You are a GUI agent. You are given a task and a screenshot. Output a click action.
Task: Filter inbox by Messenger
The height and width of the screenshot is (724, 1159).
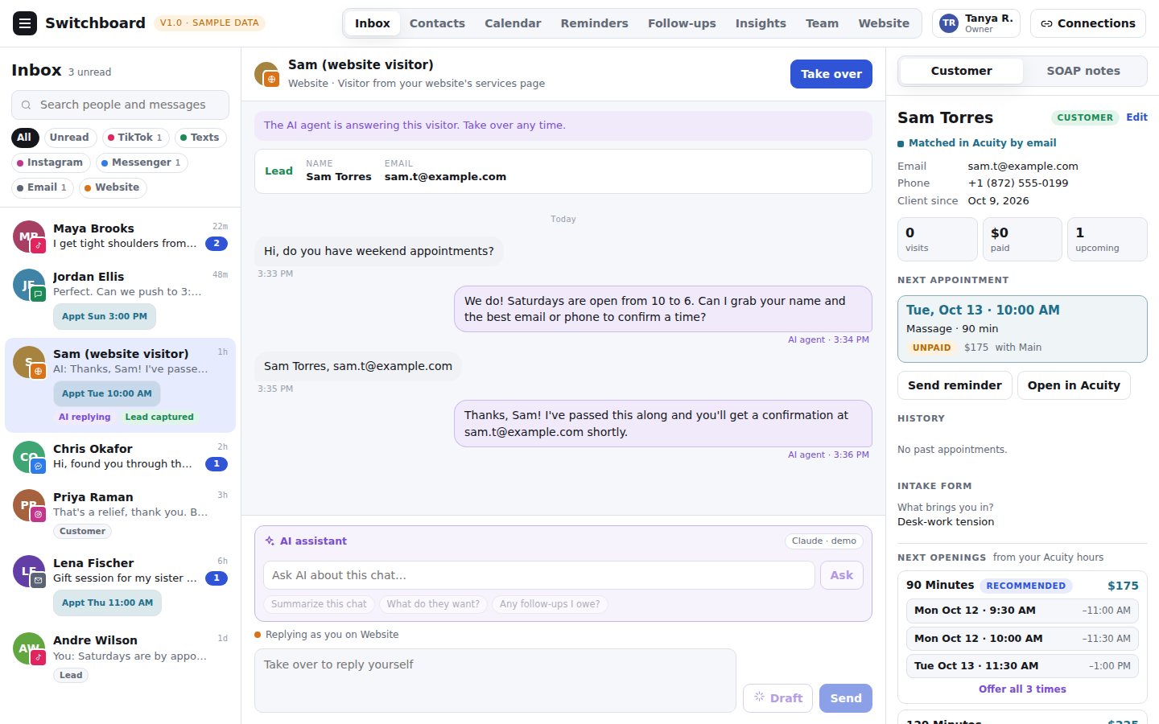(142, 162)
